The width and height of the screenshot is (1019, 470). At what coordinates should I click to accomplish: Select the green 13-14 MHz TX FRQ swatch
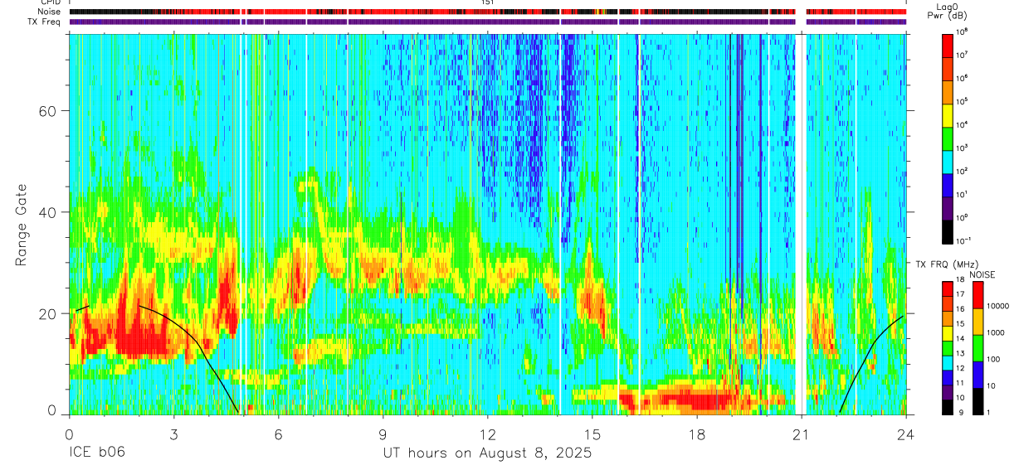(x=948, y=348)
